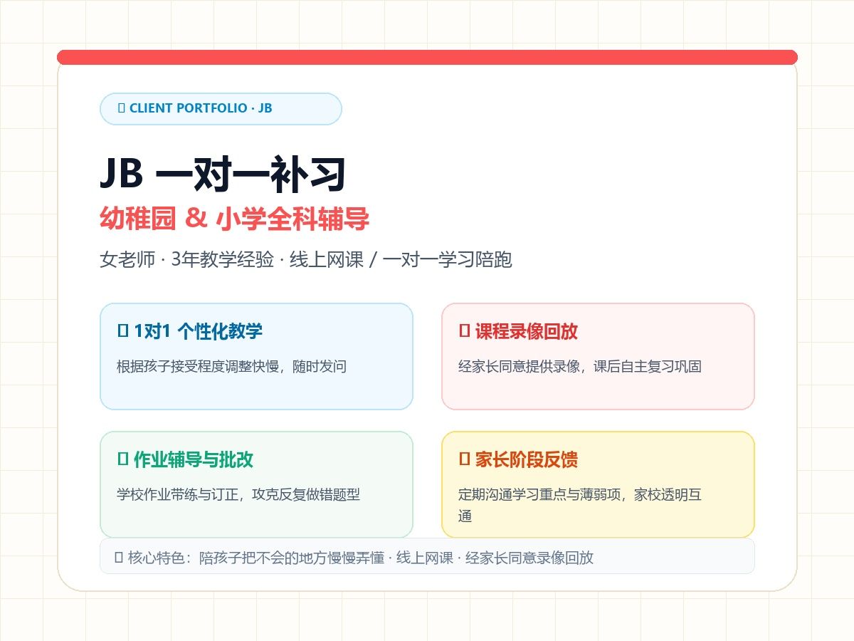Click the subtitle 幼稚园 & 小学全科辅导
Viewport: 854px width, 641px height.
point(235,219)
